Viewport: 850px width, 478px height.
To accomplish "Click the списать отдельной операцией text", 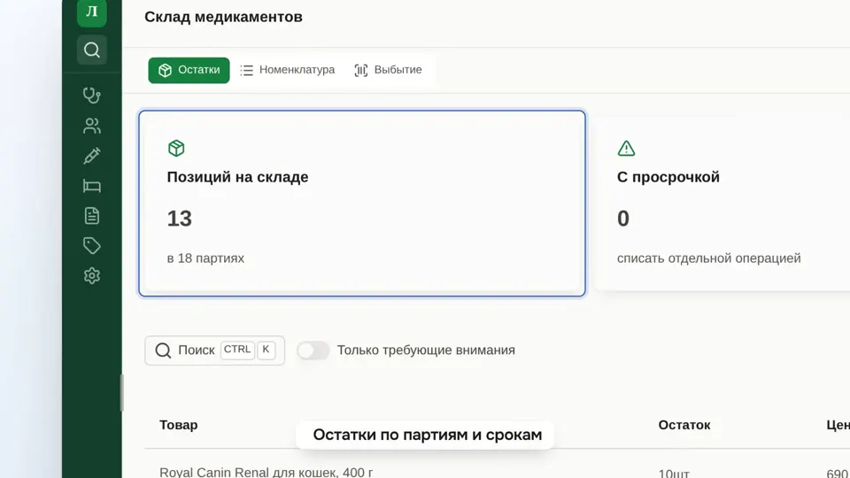I will pos(708,258).
